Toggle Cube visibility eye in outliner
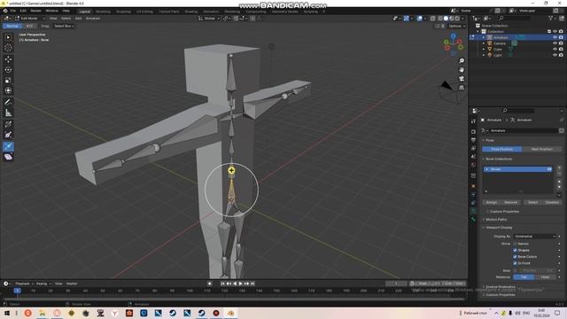The width and height of the screenshot is (567, 319). coord(555,50)
